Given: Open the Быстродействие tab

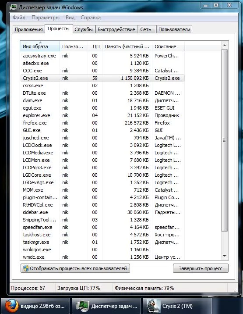Looking at the screenshot, I should [116, 29].
